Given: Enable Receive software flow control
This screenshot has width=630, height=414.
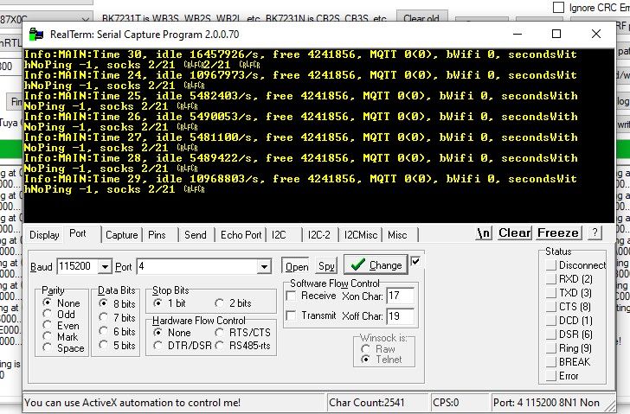Looking at the screenshot, I should [x=291, y=296].
